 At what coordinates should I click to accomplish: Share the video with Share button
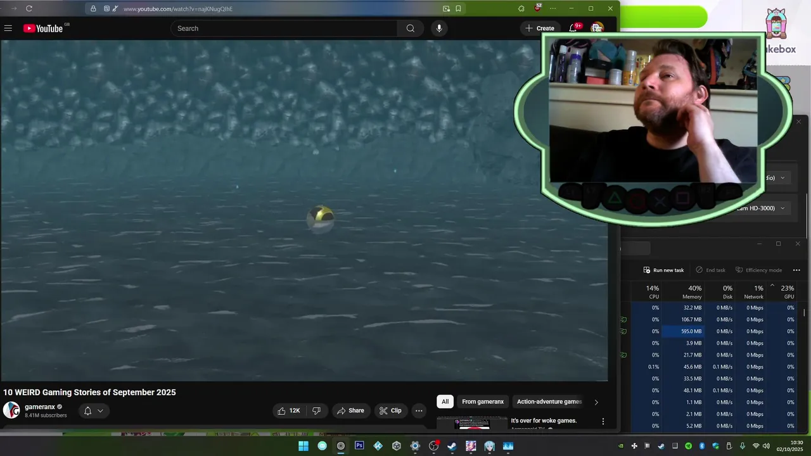[x=350, y=410]
